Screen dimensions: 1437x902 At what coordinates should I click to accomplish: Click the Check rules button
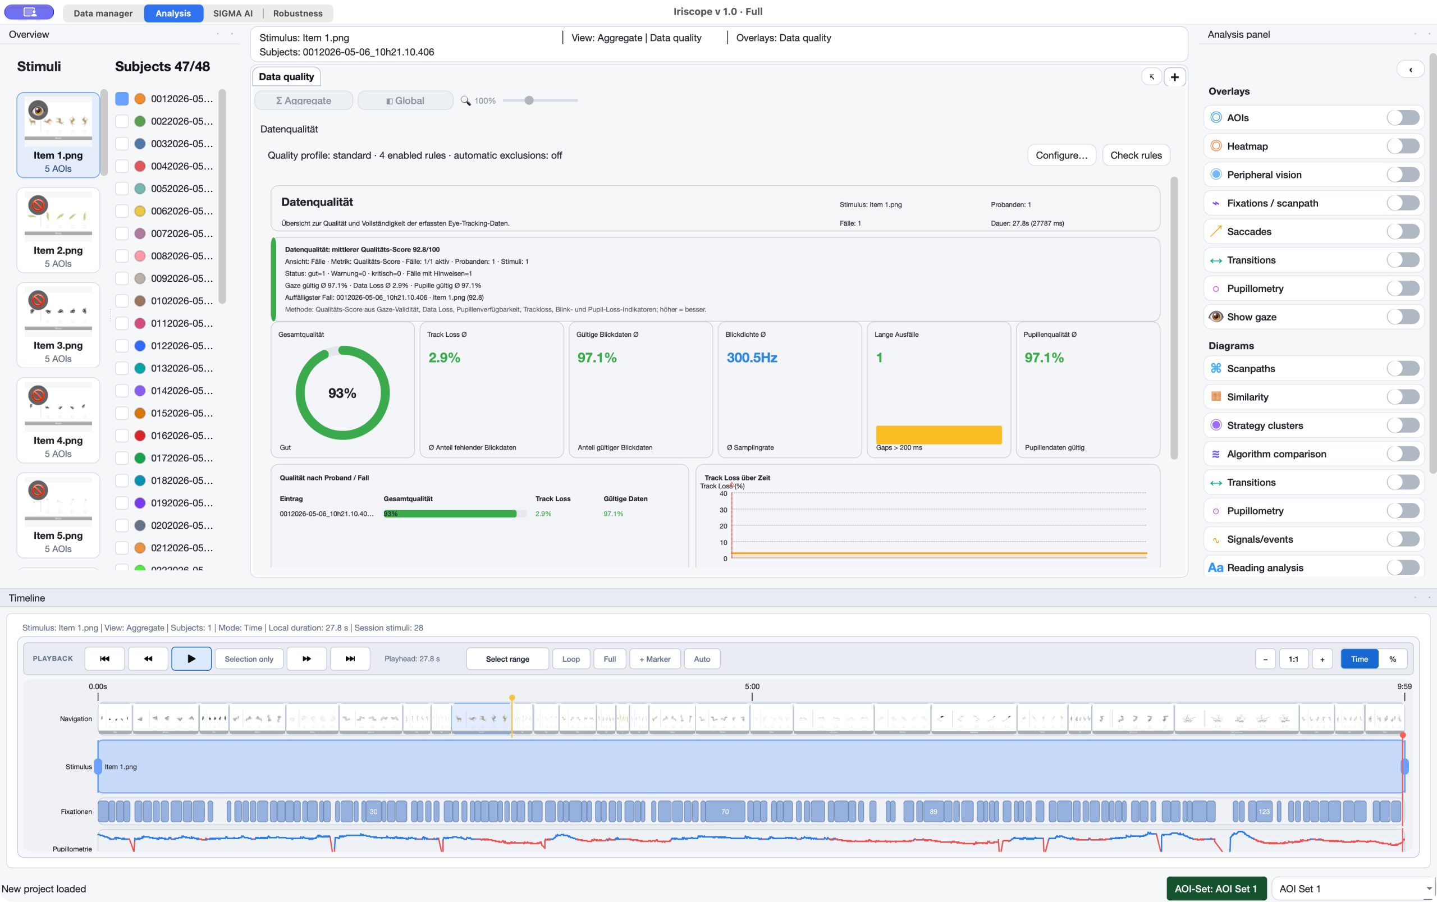(x=1136, y=155)
